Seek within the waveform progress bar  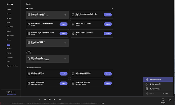(x=50, y=103)
